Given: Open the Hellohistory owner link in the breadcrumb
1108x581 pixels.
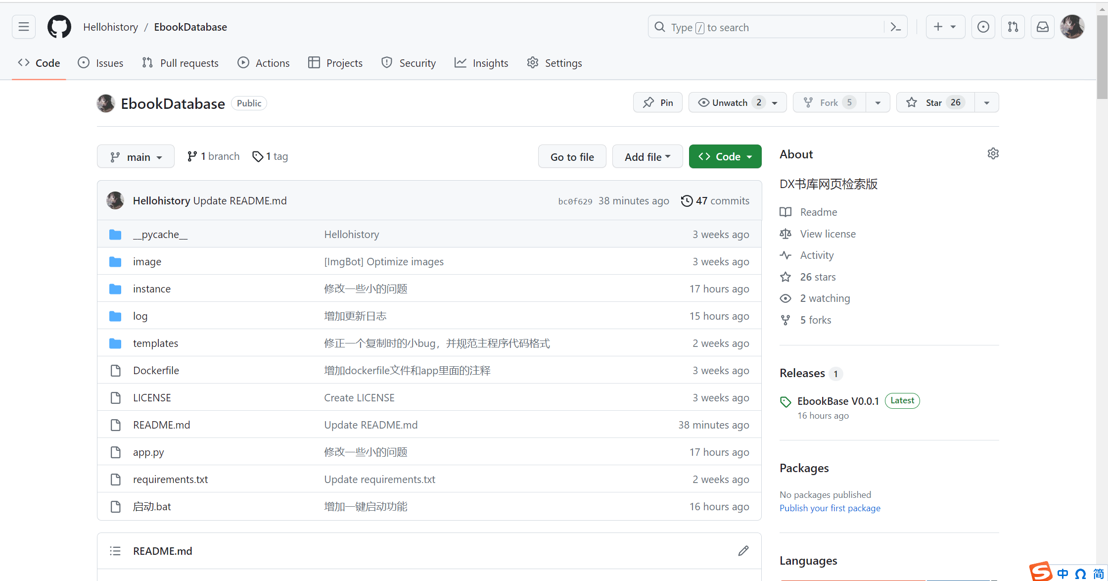Looking at the screenshot, I should pos(110,27).
